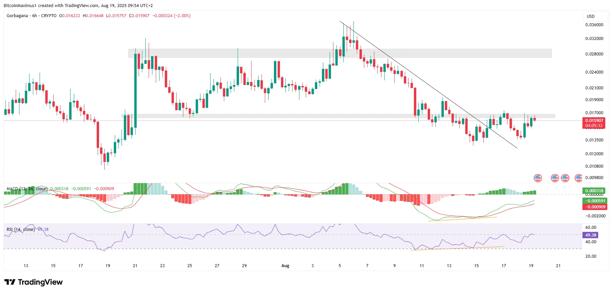Click the Aug label on the date axis

(x=285, y=266)
